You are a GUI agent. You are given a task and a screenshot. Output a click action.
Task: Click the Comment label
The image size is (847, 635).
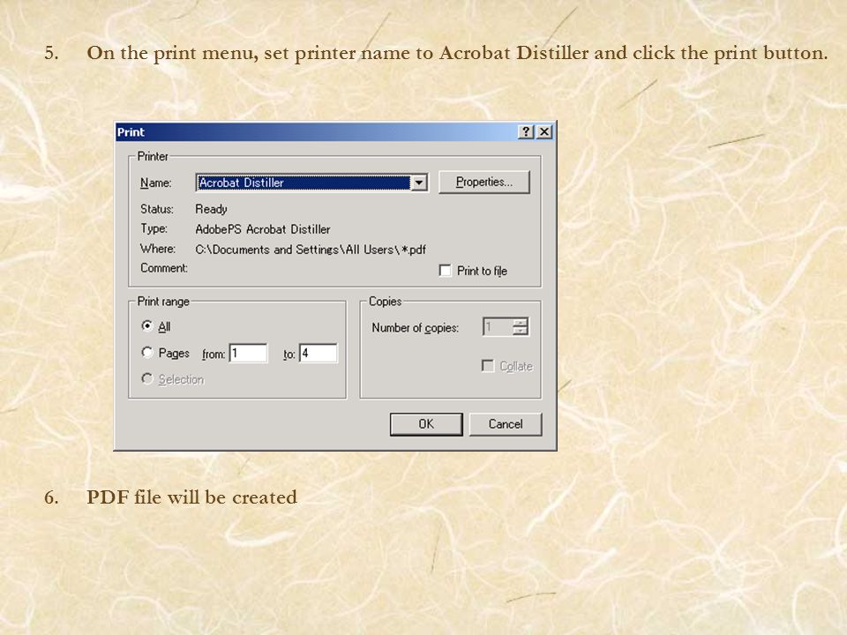pos(164,268)
